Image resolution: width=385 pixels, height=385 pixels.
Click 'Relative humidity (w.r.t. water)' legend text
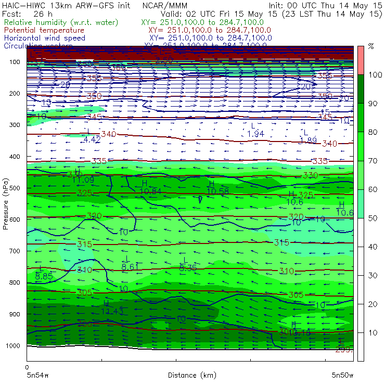61,22
